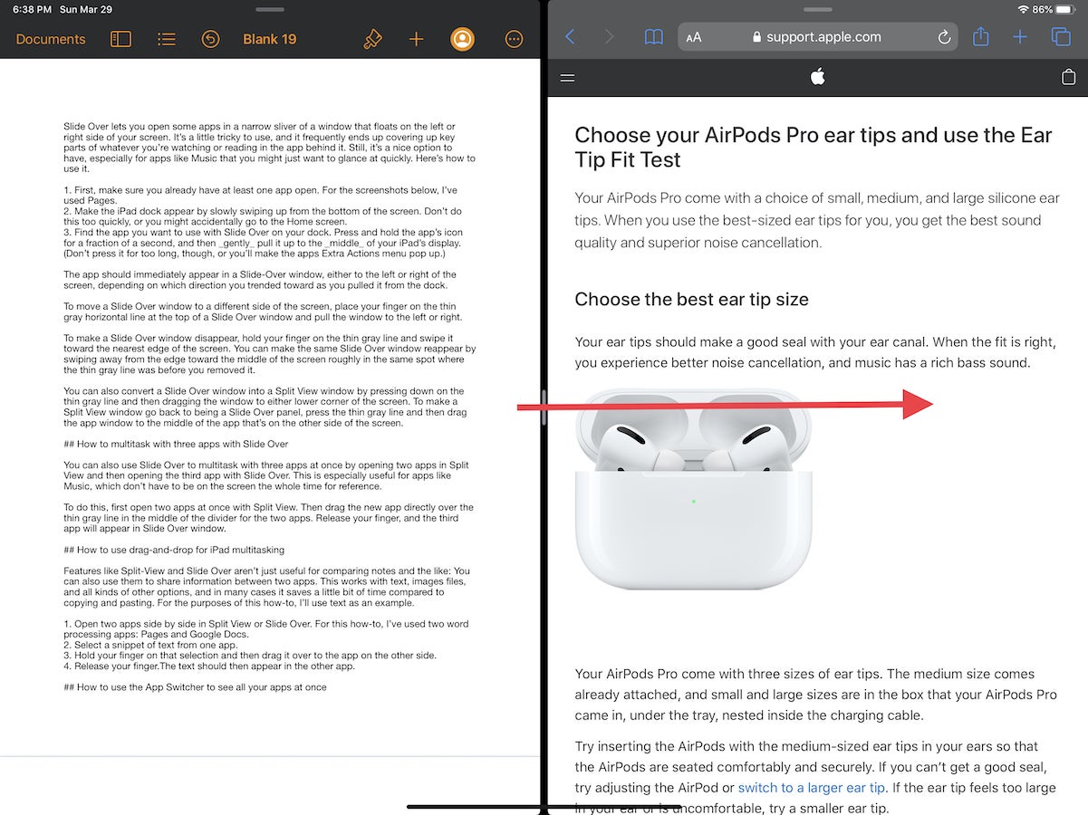
Task: Return to Documents in Pages
Action: point(51,39)
